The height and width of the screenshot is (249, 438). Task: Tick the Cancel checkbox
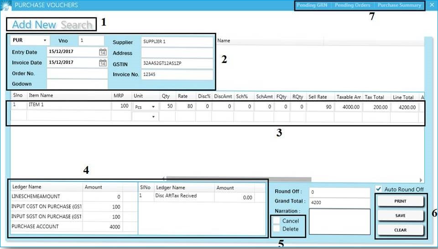(x=276, y=221)
